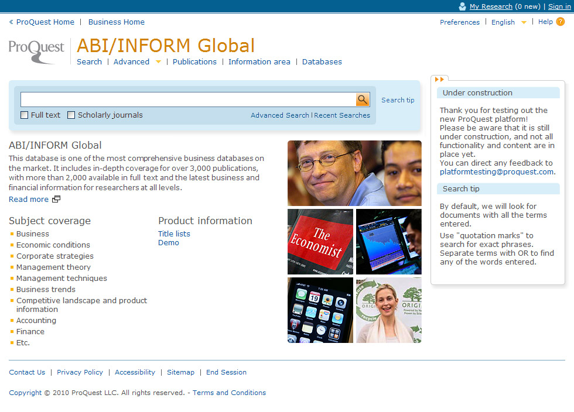Click the Bill Gates photo thumbnail
This screenshot has width=574, height=412.
354,173
